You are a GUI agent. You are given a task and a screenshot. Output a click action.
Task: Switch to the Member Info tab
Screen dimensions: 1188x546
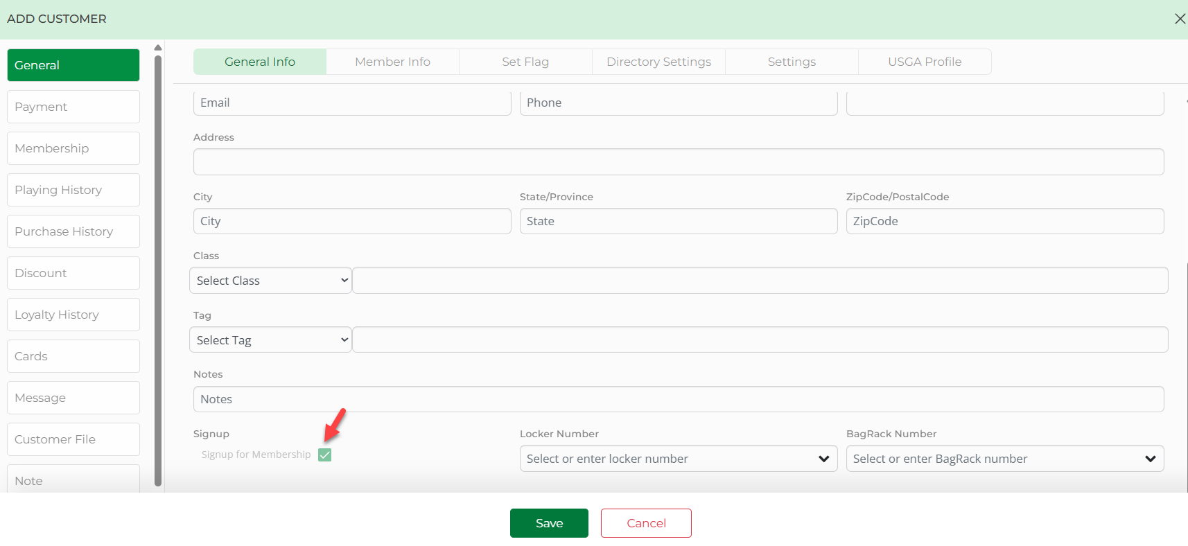392,62
